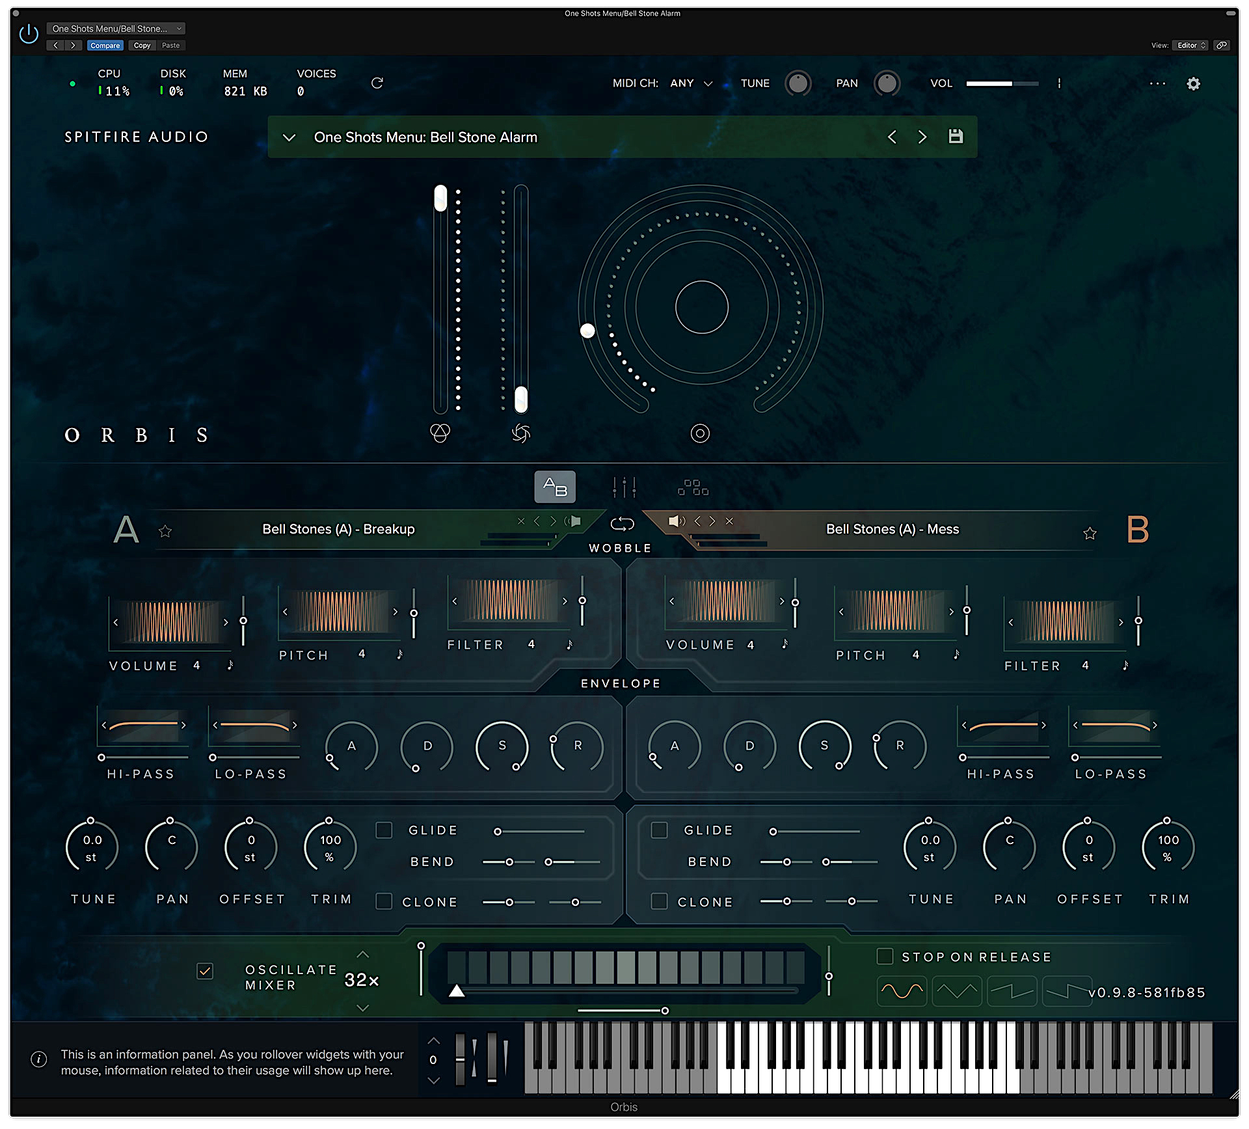Switch to the grid pads view icon
The image size is (1249, 1129).
pyautogui.click(x=692, y=487)
